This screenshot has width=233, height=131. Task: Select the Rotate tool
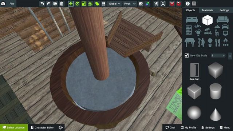coord(77,4)
